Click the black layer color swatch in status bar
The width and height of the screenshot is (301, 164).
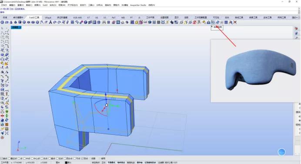66,162
